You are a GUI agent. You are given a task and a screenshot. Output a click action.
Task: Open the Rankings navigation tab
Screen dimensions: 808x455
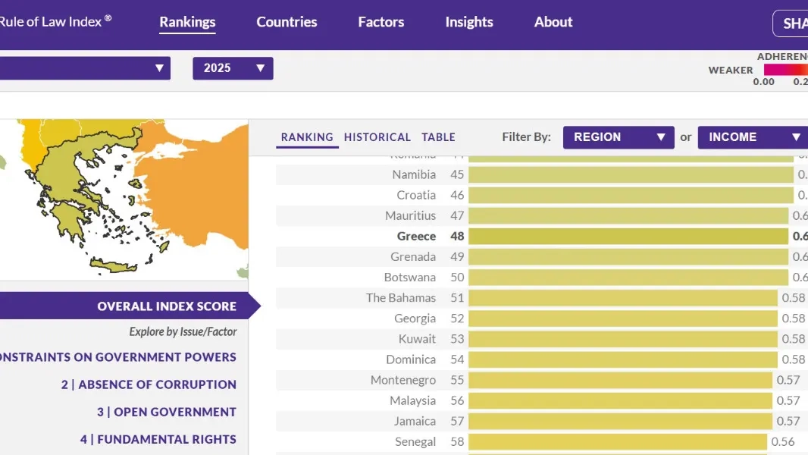click(x=187, y=22)
